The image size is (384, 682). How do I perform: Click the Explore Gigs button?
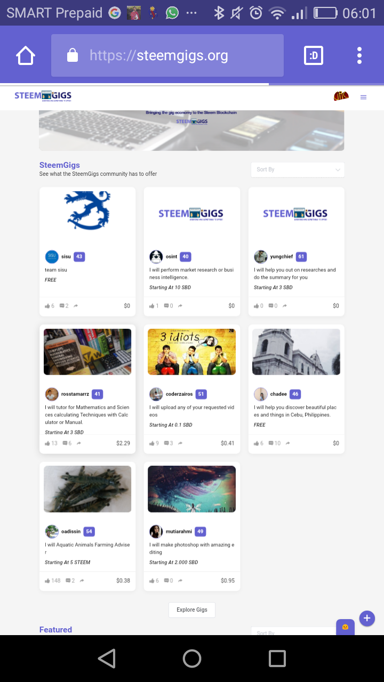[192, 610]
